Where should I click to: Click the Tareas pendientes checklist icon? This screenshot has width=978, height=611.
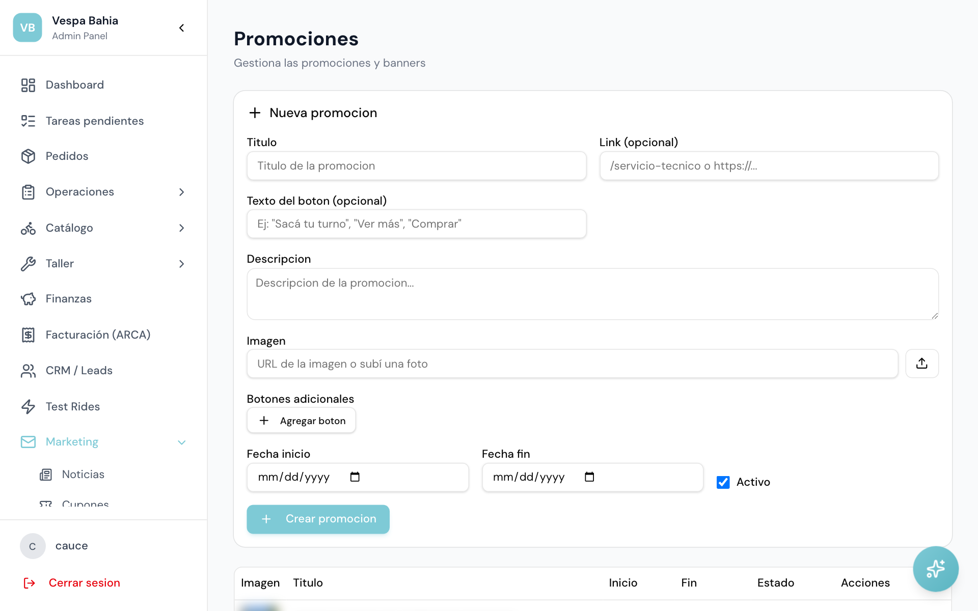tap(28, 121)
